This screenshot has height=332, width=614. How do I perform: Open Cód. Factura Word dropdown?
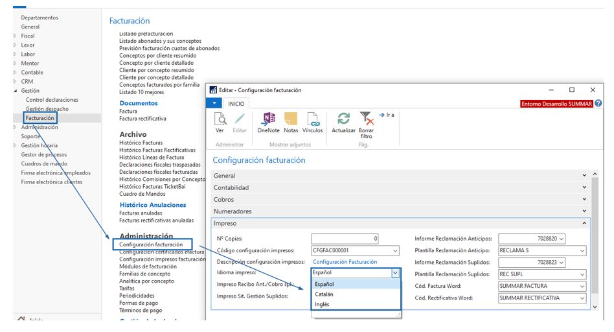pos(582,286)
